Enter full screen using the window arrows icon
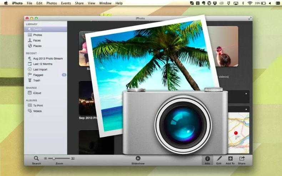The width and height of the screenshot is (282, 176). [x=250, y=18]
